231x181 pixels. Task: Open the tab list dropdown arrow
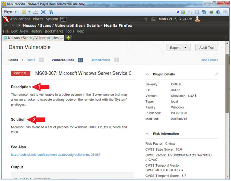pyautogui.click(x=226, y=38)
